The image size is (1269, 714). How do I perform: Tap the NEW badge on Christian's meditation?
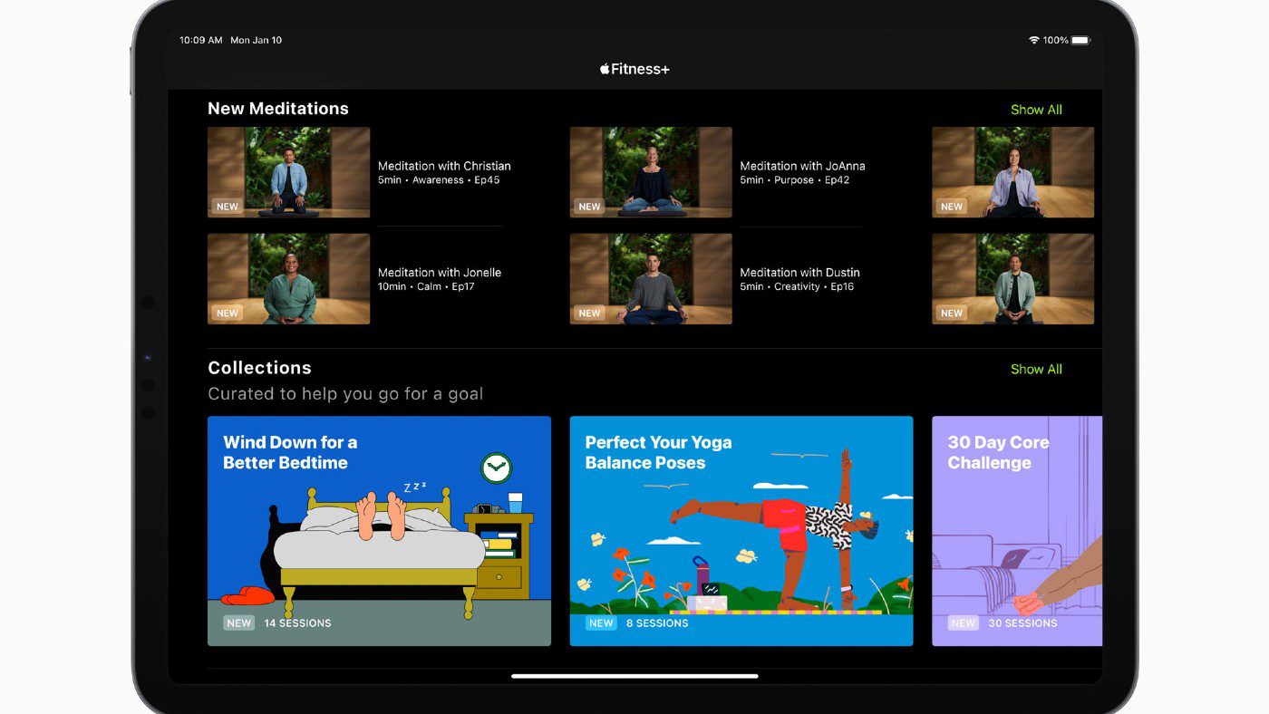coord(228,207)
